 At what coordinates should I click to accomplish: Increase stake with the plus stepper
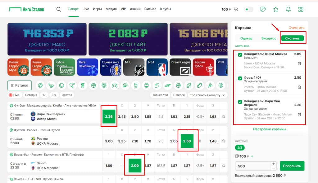273,163
